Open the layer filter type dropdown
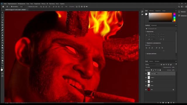 tap(151, 64)
